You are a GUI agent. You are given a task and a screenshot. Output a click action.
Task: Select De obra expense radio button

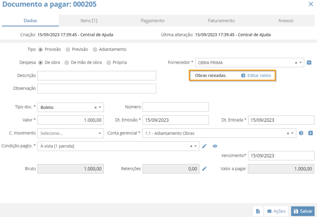(x=41, y=63)
